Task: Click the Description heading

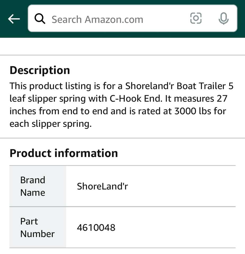Action: tap(40, 70)
